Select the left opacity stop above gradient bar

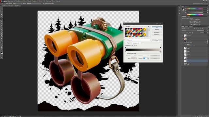click(x=126, y=47)
